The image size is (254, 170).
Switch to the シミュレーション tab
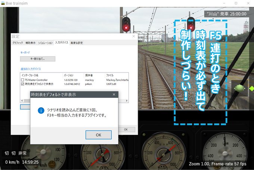coord(45,43)
